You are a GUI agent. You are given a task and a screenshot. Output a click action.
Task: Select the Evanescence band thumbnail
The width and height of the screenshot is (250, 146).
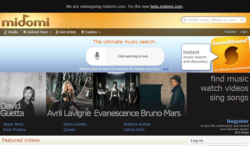[x=116, y=95]
